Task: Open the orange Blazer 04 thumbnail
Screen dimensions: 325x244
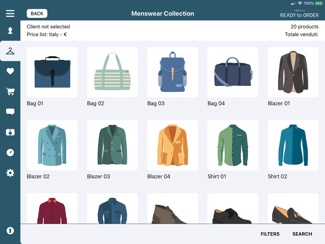Action: (173, 145)
